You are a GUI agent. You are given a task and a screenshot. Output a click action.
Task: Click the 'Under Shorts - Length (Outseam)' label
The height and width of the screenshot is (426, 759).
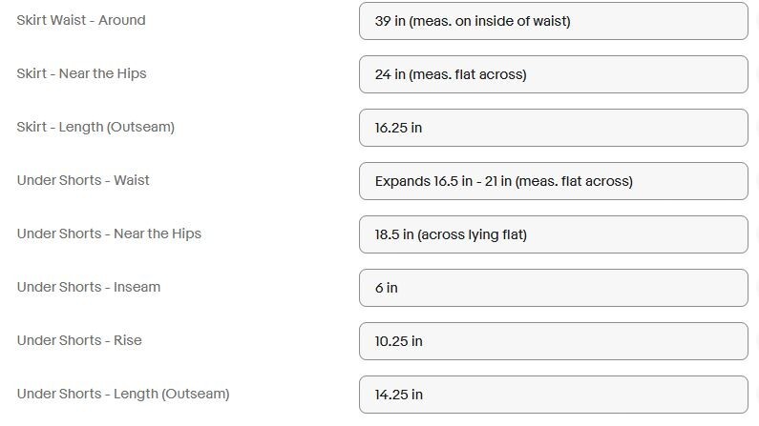pos(123,395)
